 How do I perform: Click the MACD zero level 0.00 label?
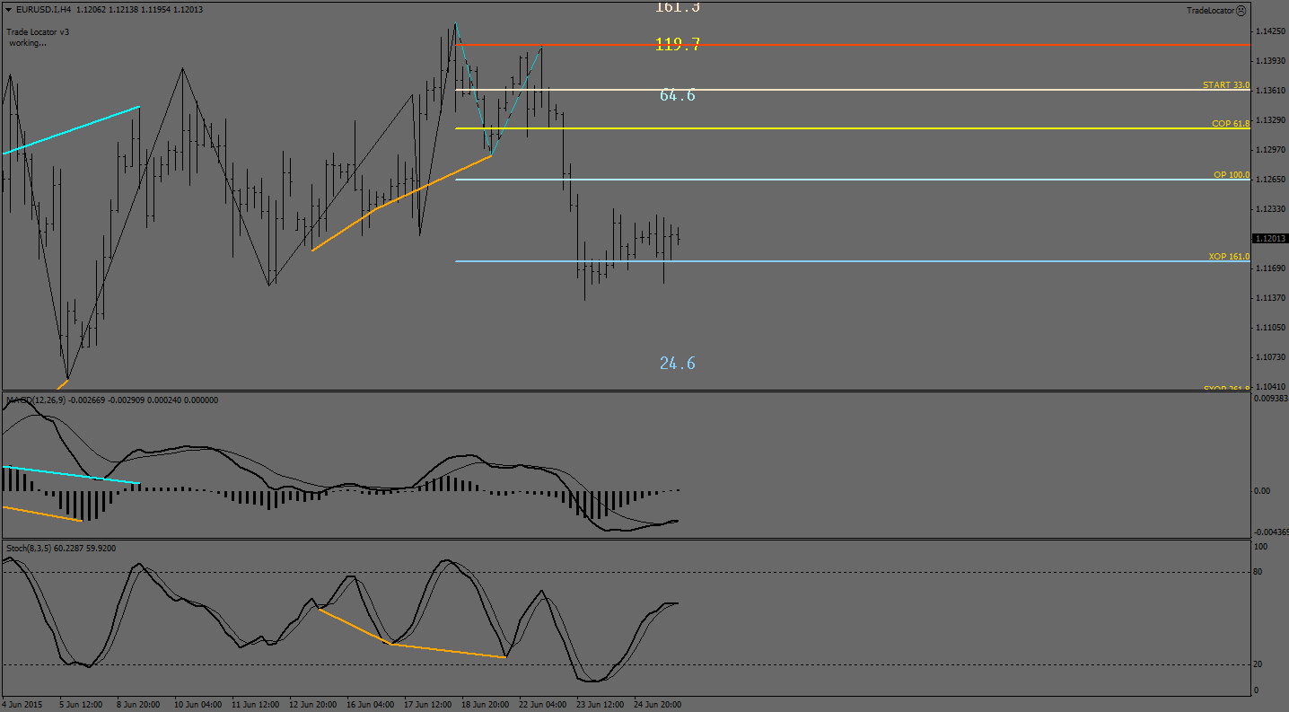click(x=1262, y=491)
